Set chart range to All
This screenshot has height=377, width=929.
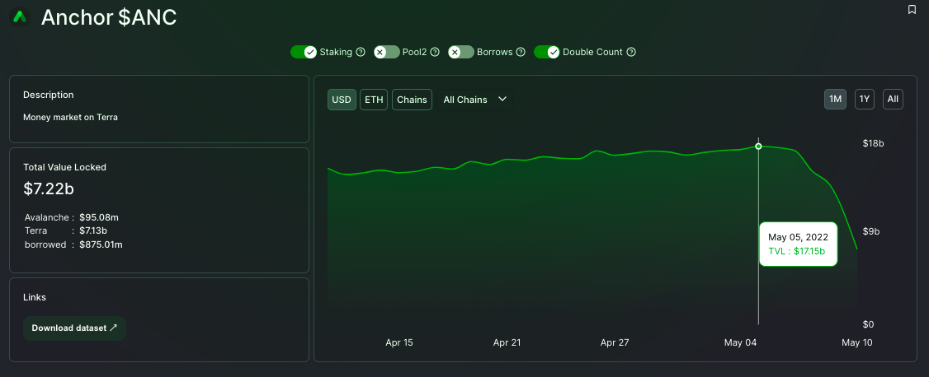893,100
